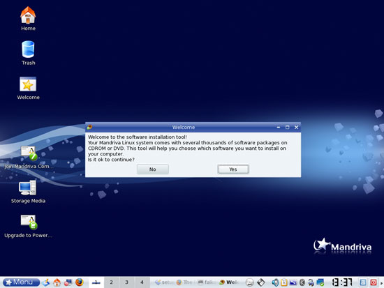Image resolution: width=384 pixels, height=288 pixels.
Task: Open the Mandriva Menu launcher
Action: click(x=22, y=282)
